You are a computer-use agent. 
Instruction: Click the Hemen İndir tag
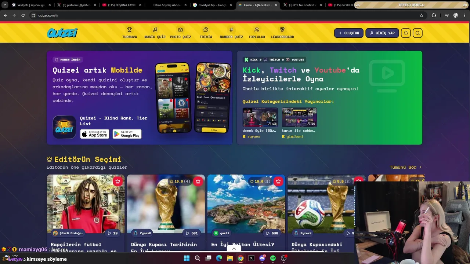click(68, 59)
